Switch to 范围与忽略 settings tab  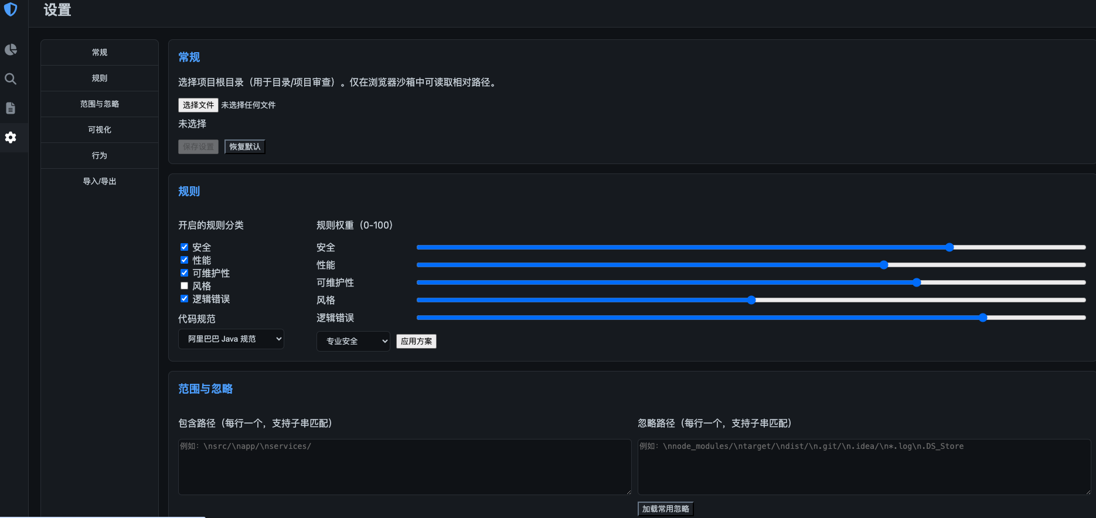[100, 104]
